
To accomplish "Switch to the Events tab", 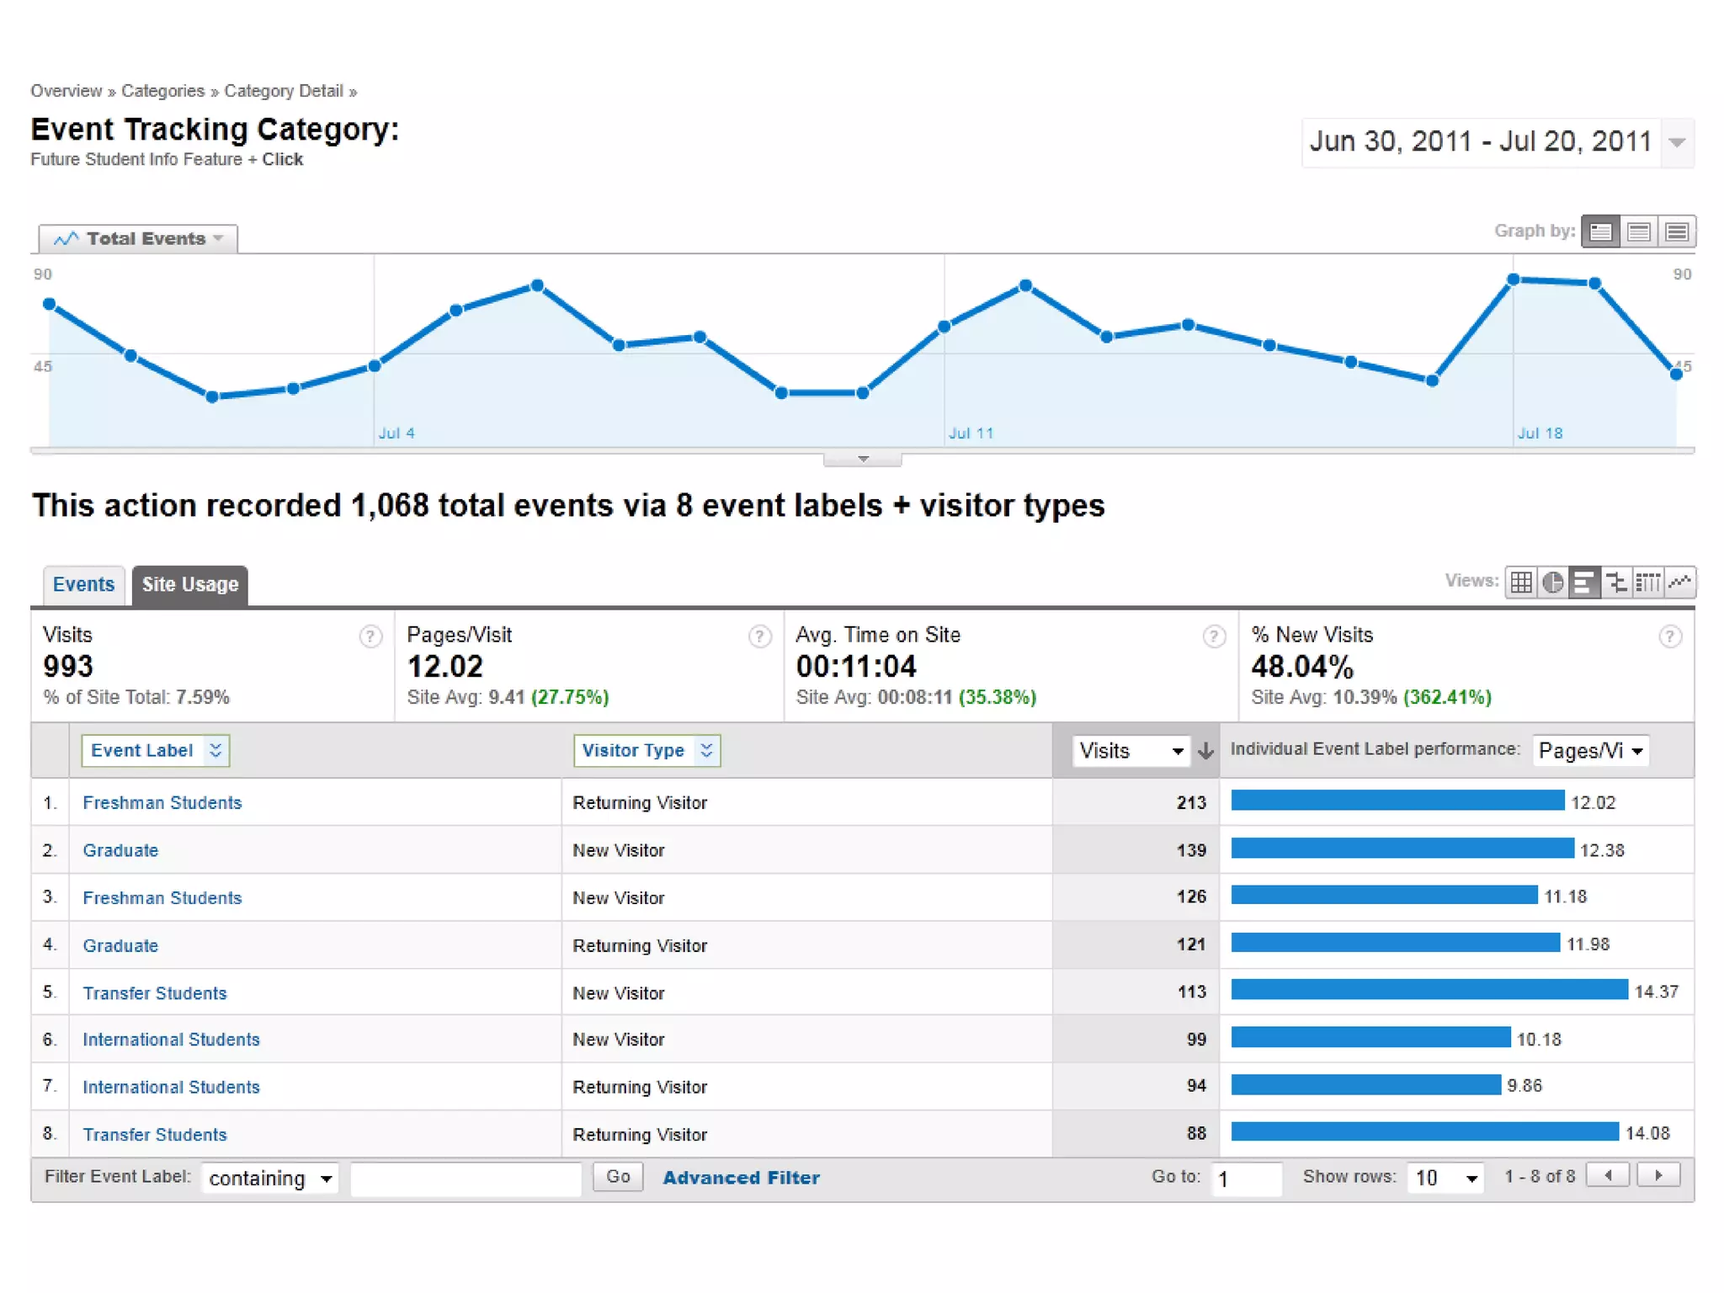I will coord(83,585).
